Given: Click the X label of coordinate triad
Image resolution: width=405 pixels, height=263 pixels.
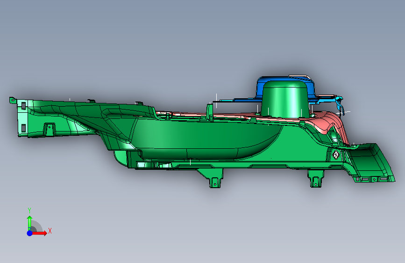Looking at the screenshot, I should point(50,231).
